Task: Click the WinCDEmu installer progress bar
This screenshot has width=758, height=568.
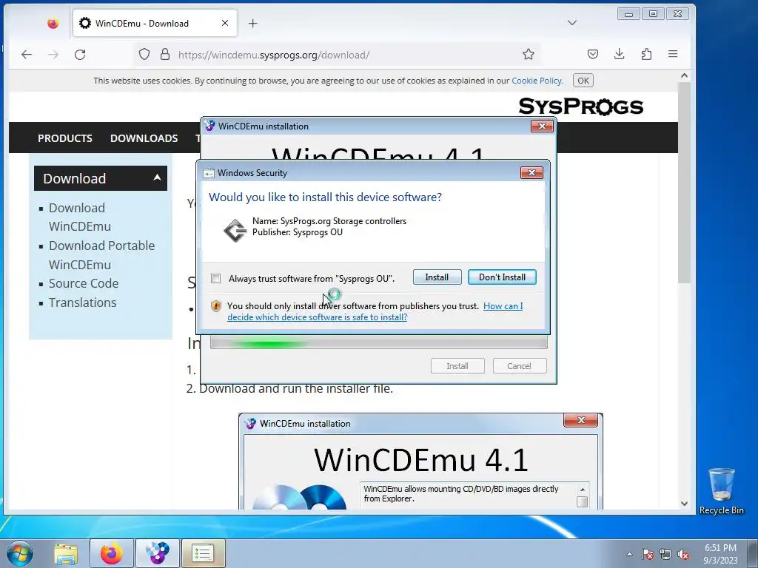Action: pos(378,343)
